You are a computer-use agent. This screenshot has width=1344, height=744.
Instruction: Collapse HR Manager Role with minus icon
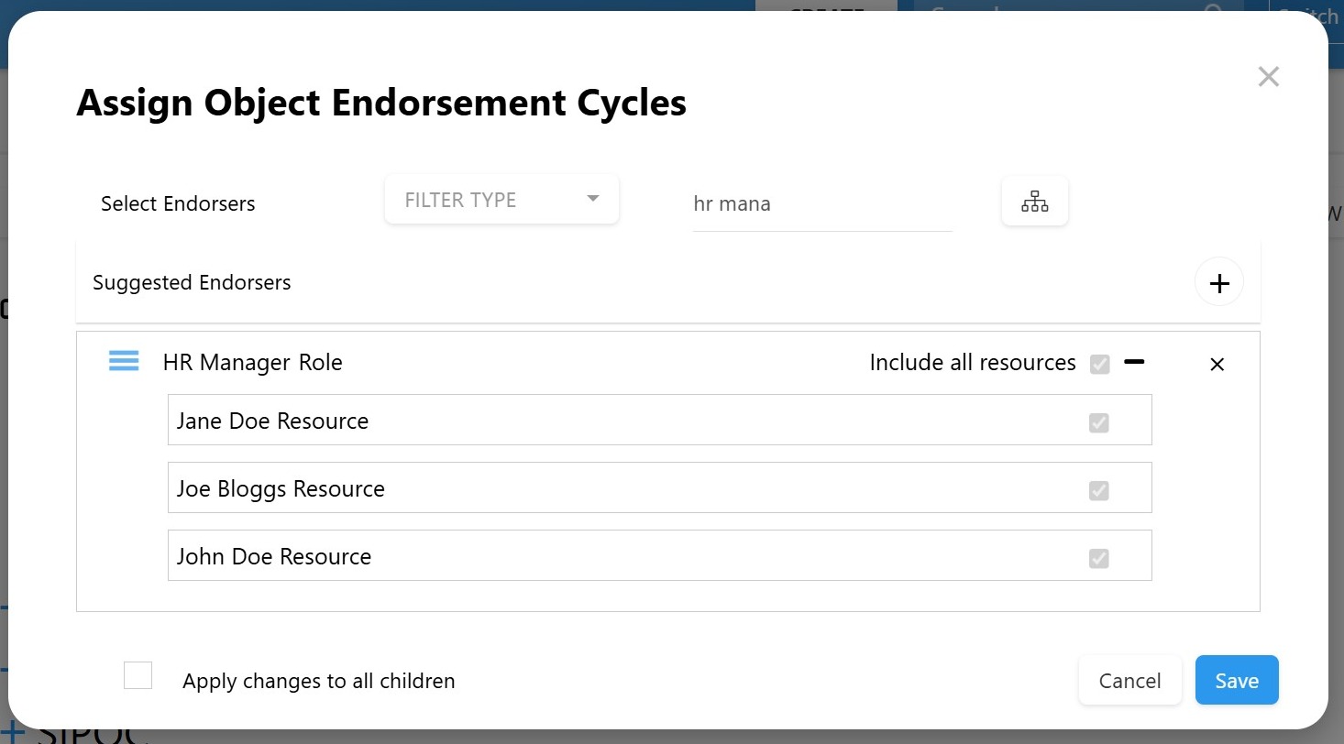click(1134, 363)
